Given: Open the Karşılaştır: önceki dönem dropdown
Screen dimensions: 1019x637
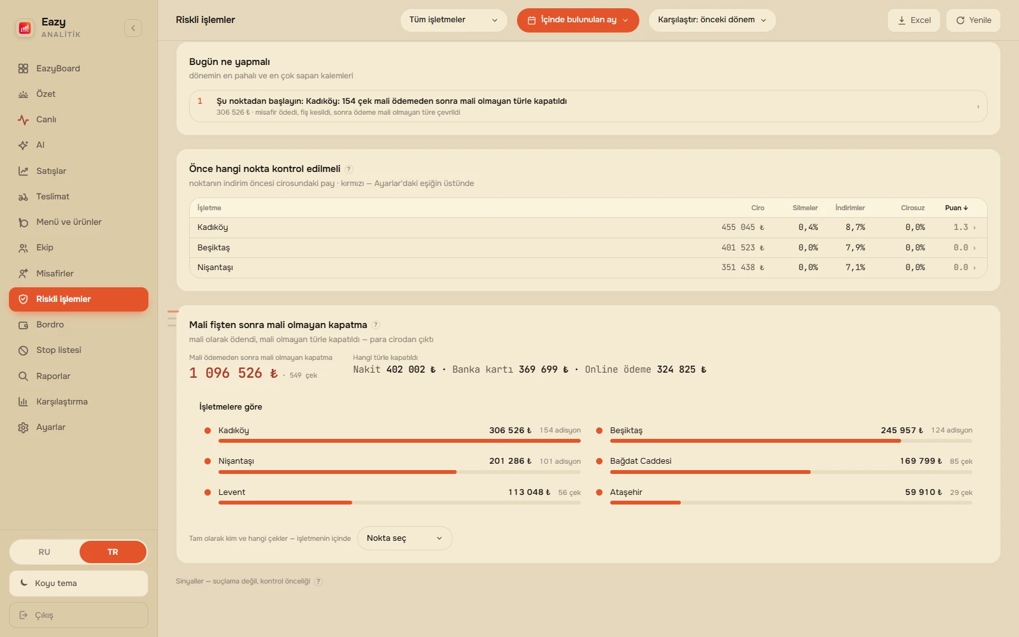Looking at the screenshot, I should coord(712,20).
